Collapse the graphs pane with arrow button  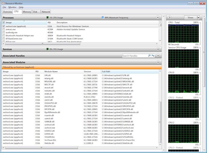point(170,17)
